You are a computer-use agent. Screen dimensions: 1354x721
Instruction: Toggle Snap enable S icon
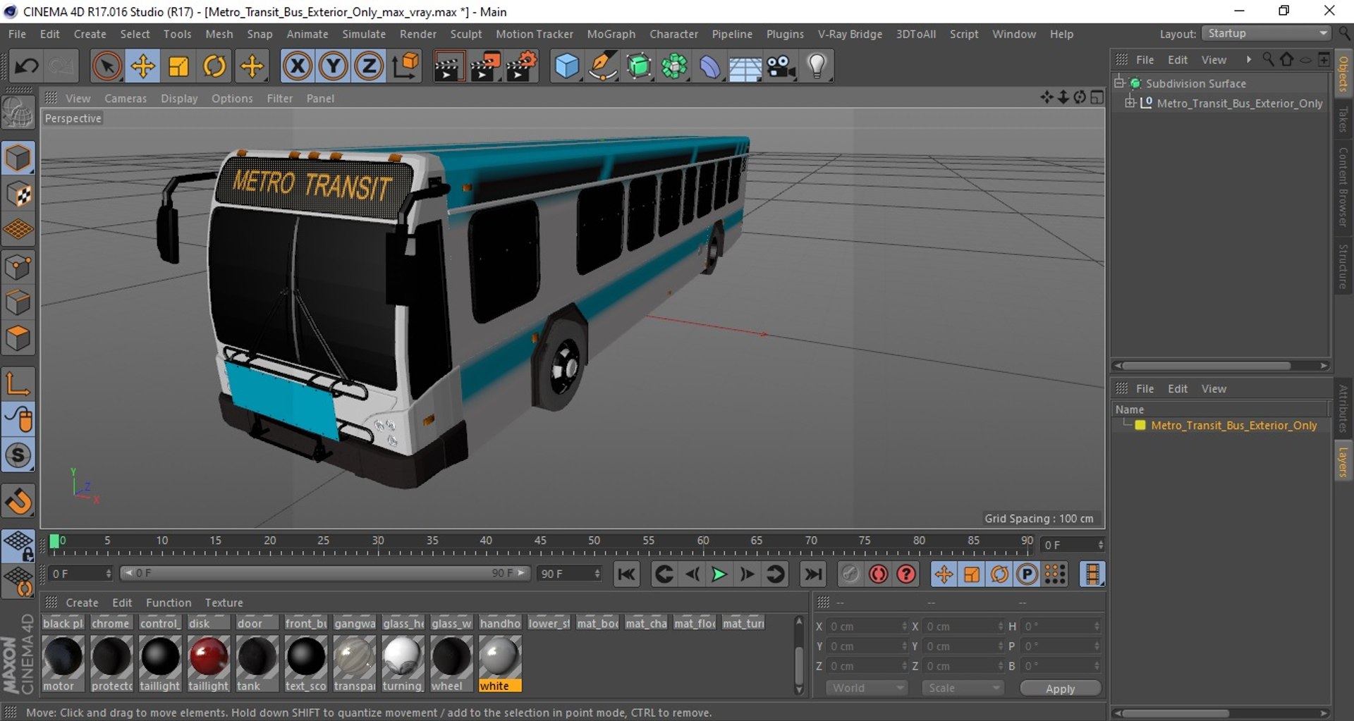(18, 455)
